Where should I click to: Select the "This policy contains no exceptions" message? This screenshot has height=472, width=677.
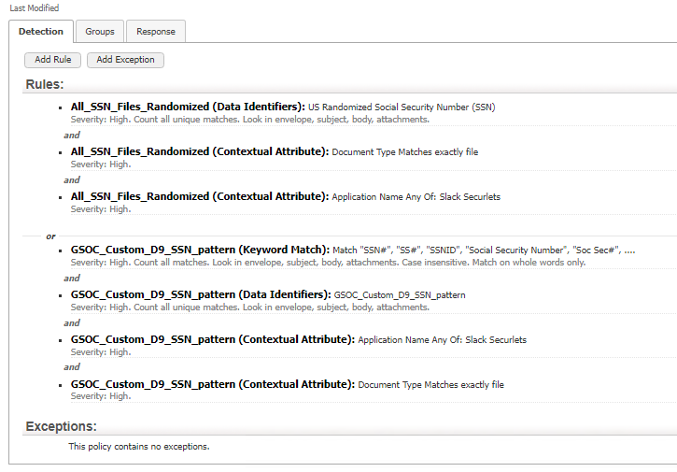point(139,447)
